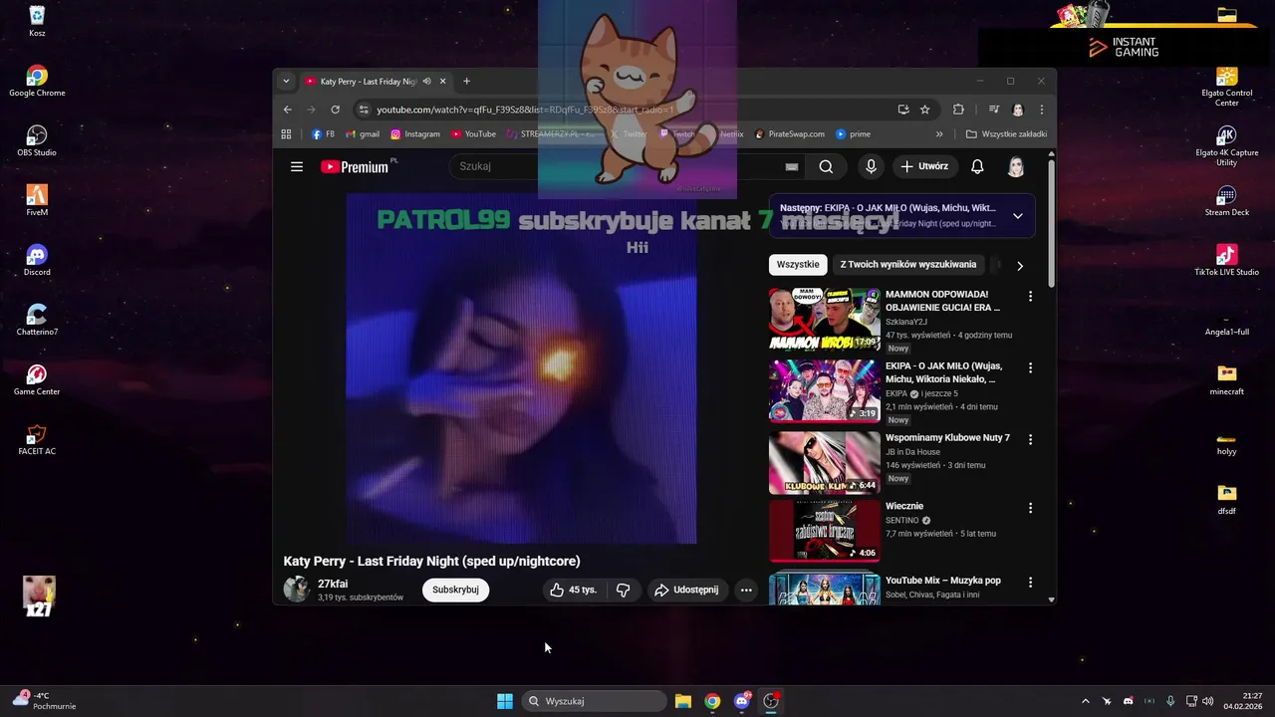Open the YouTube Mix – Muzyka pop title
The width and height of the screenshot is (1275, 717).
(x=943, y=581)
